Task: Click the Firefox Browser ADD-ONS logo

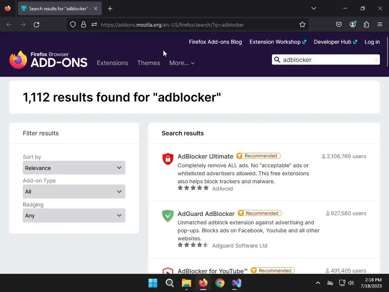Action: pyautogui.click(x=48, y=60)
